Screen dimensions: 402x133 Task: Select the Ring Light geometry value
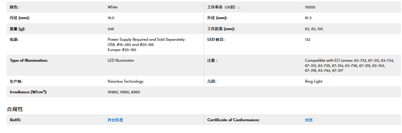[314, 82]
